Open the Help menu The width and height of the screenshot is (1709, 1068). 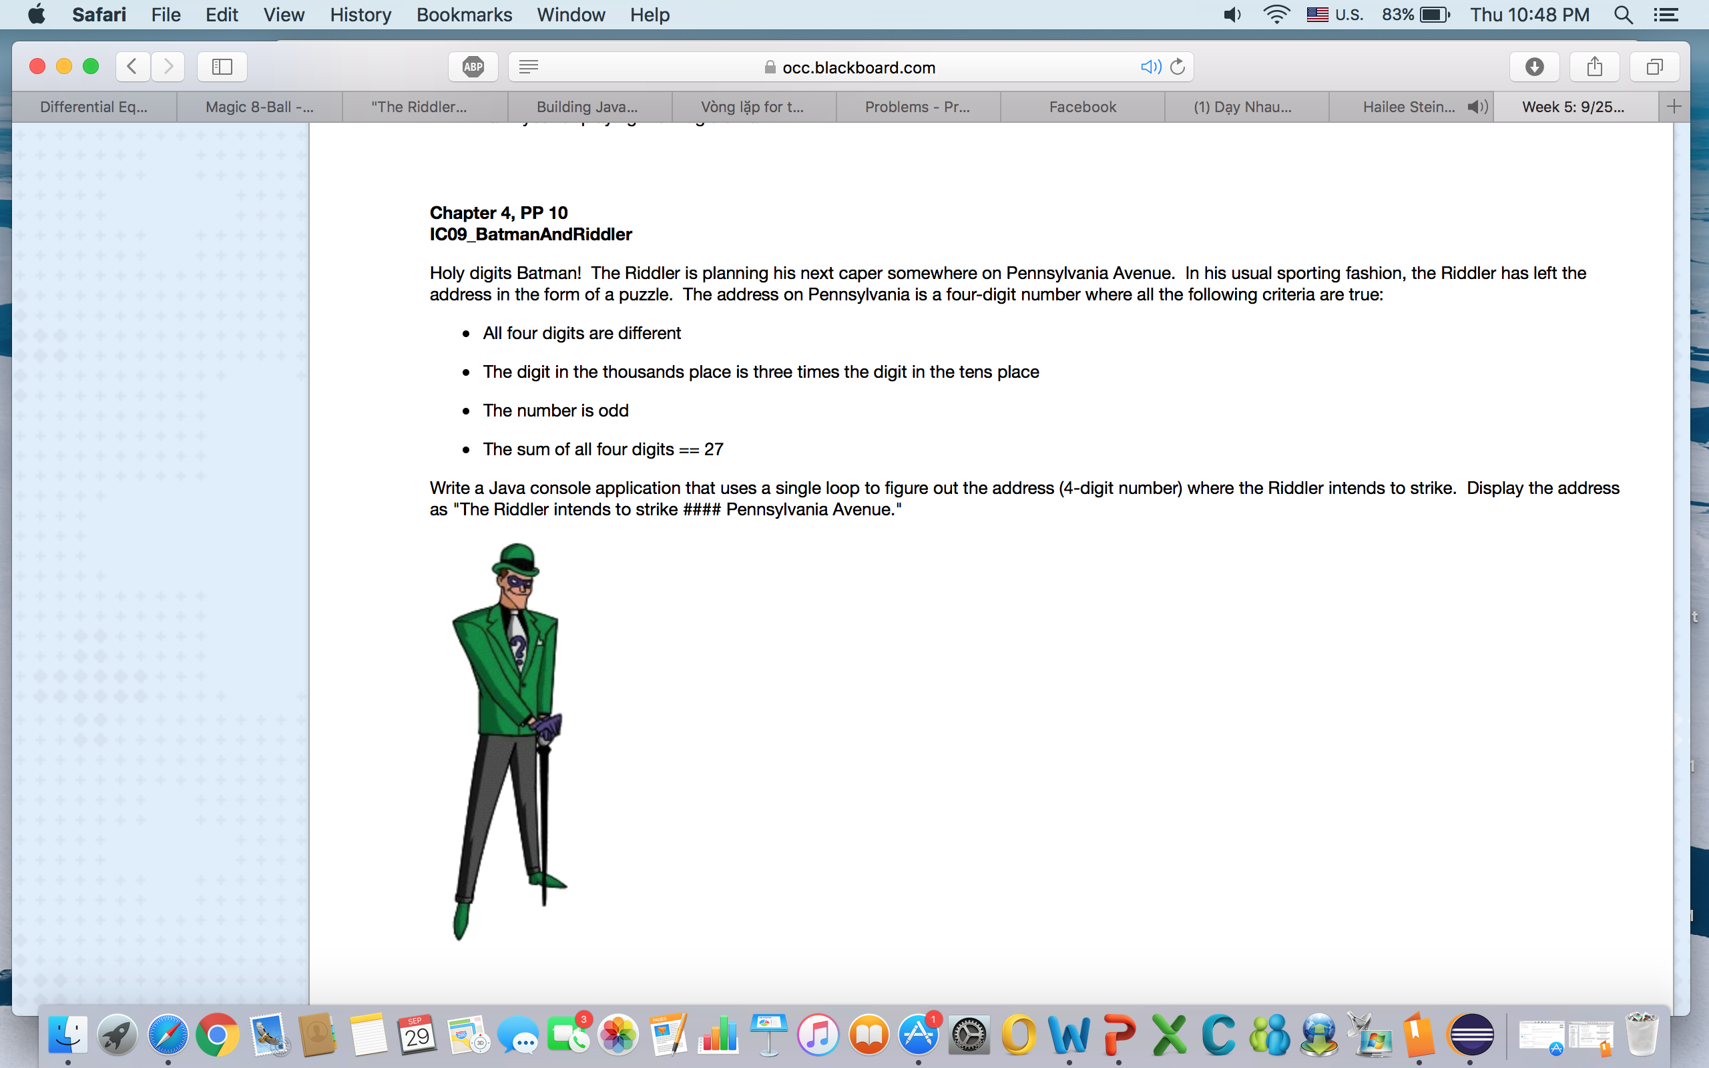[x=650, y=14]
